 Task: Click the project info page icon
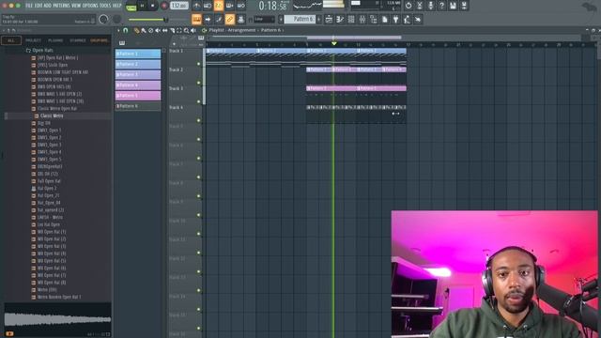(x=384, y=19)
